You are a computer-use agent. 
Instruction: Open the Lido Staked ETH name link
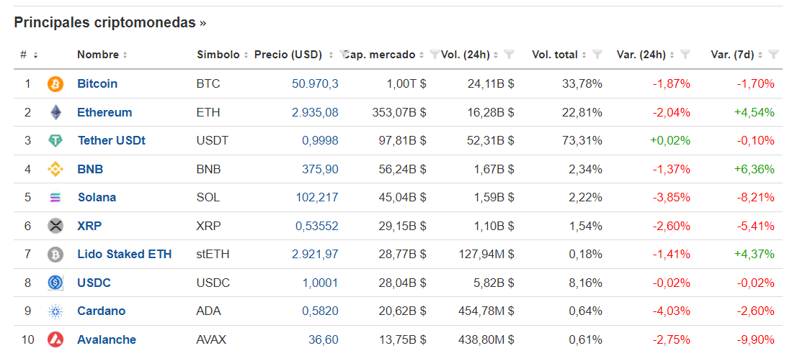(125, 254)
